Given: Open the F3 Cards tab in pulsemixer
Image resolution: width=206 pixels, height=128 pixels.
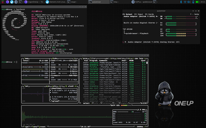Looking at the screenshot, I should (150, 14).
